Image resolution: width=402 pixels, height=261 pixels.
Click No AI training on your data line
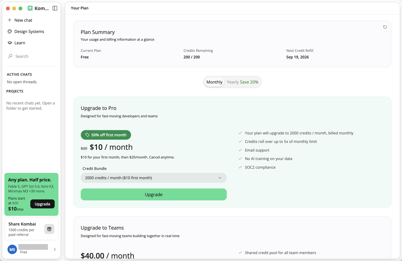[x=268, y=159]
